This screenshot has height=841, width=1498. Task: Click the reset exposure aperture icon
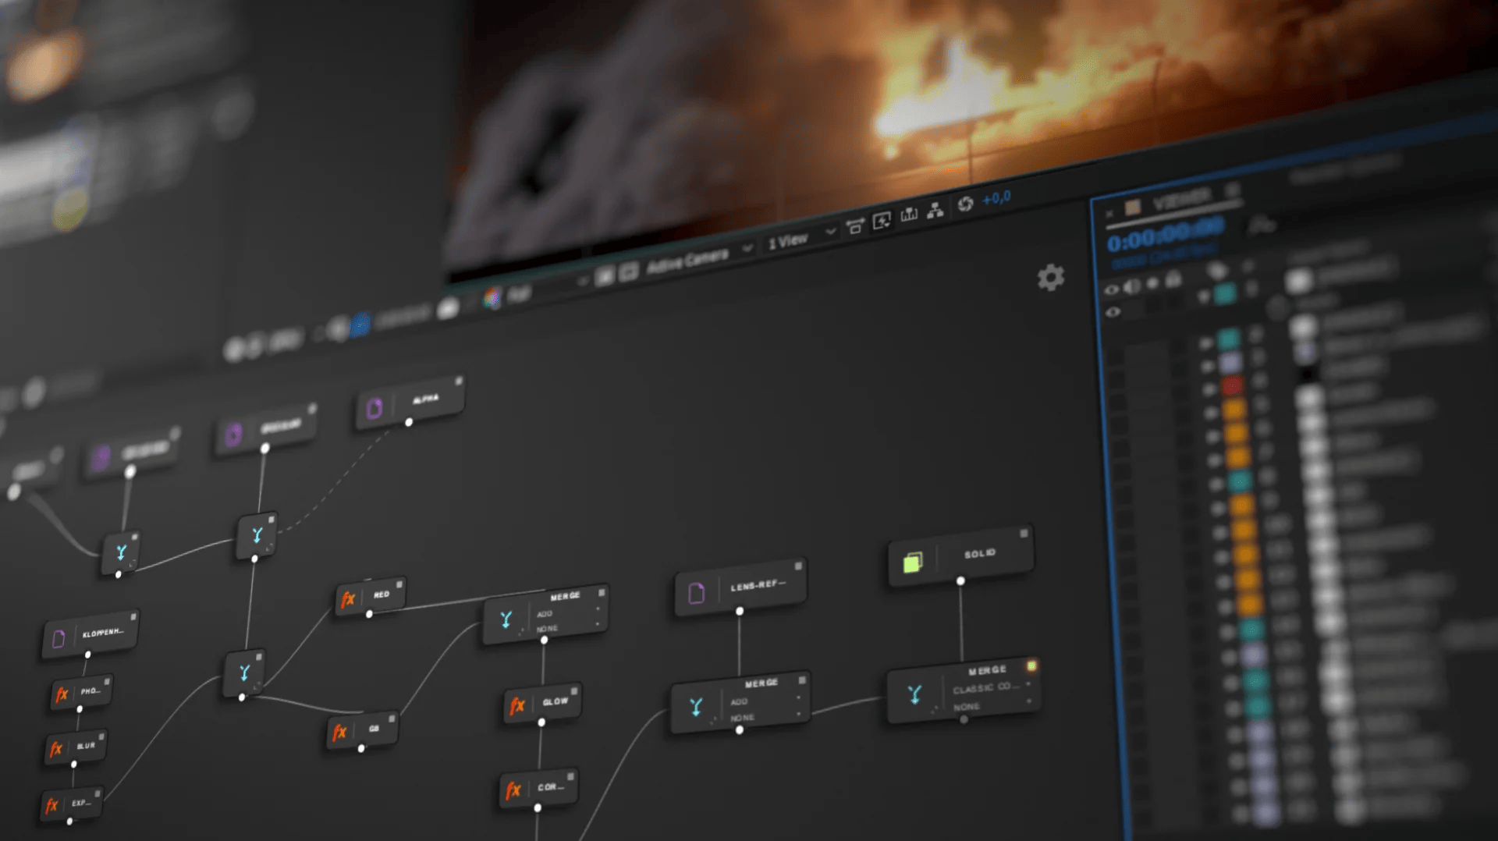pyautogui.click(x=965, y=204)
